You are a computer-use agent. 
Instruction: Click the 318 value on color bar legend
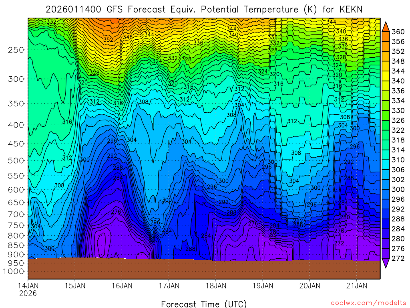(398, 140)
